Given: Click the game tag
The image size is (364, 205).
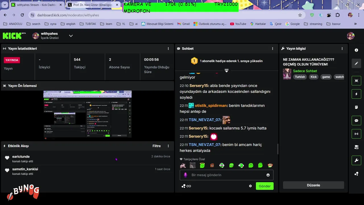Looking at the screenshot, I should [x=326, y=77].
